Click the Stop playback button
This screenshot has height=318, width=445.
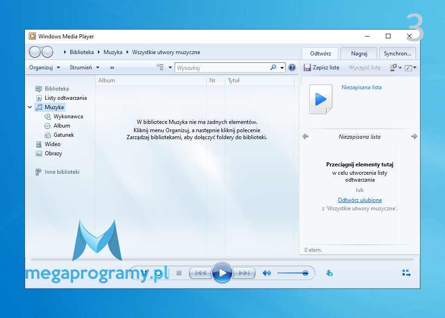[x=179, y=273]
